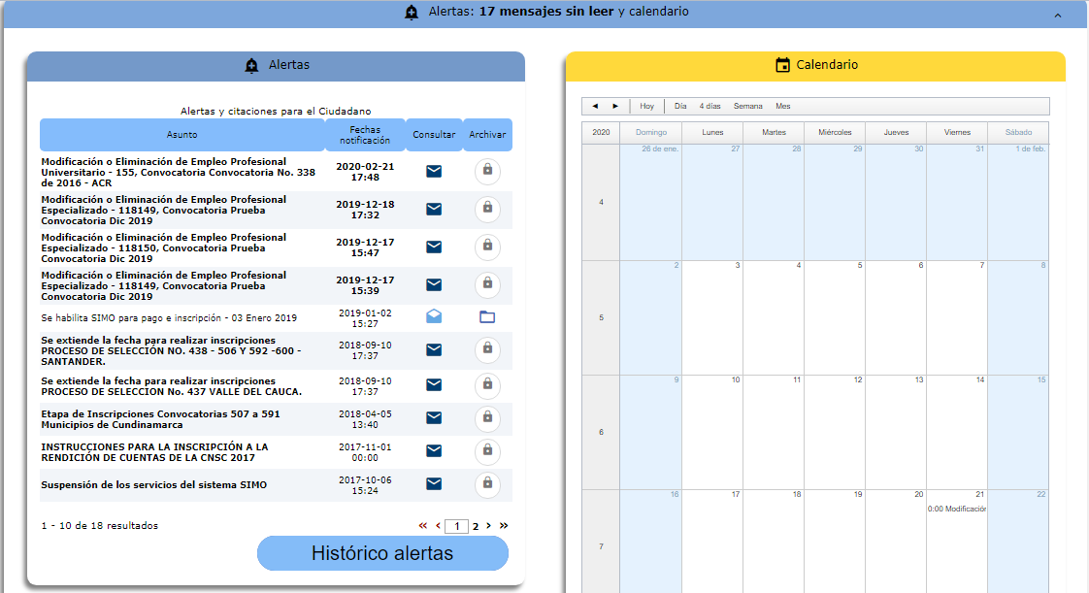This screenshot has height=593, width=1089.
Task: Select the 4 días calendar view
Action: (x=708, y=106)
